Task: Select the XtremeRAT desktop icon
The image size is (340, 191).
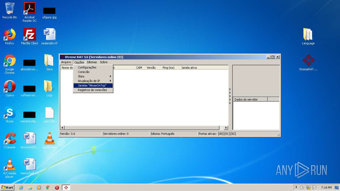Action: (x=308, y=63)
